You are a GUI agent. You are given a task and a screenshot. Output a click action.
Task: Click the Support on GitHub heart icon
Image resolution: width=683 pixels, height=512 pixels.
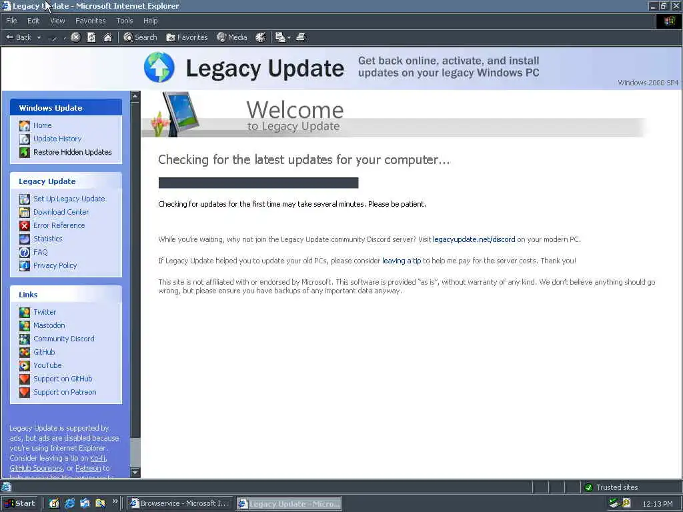(x=25, y=379)
